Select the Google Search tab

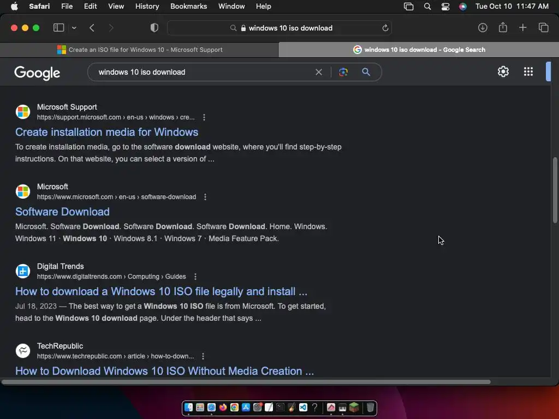[x=419, y=50]
